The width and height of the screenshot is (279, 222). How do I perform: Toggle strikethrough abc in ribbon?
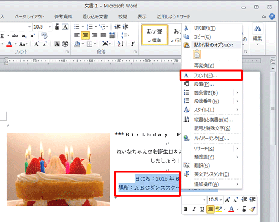15,36
